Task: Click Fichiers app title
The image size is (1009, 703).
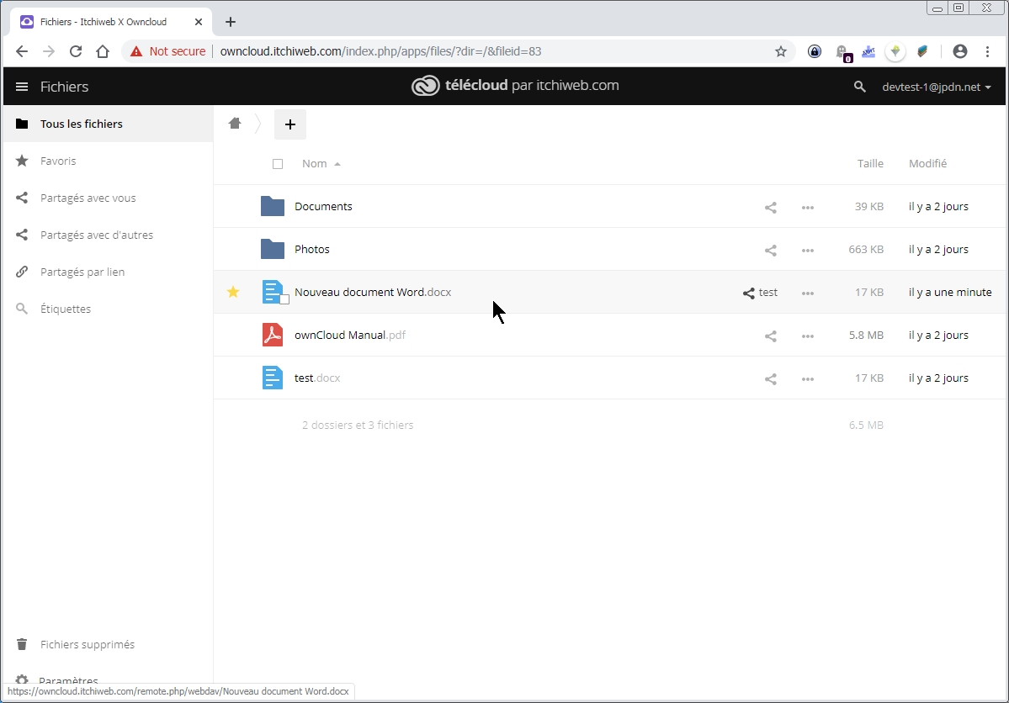Action: click(x=64, y=87)
